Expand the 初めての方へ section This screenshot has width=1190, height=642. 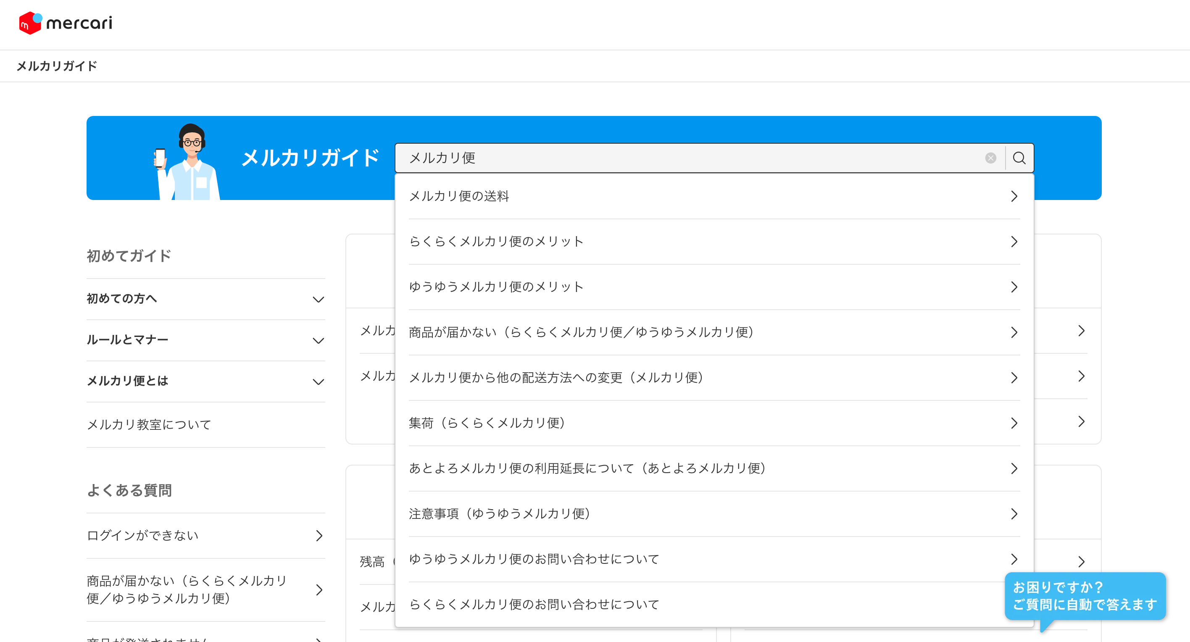click(205, 299)
